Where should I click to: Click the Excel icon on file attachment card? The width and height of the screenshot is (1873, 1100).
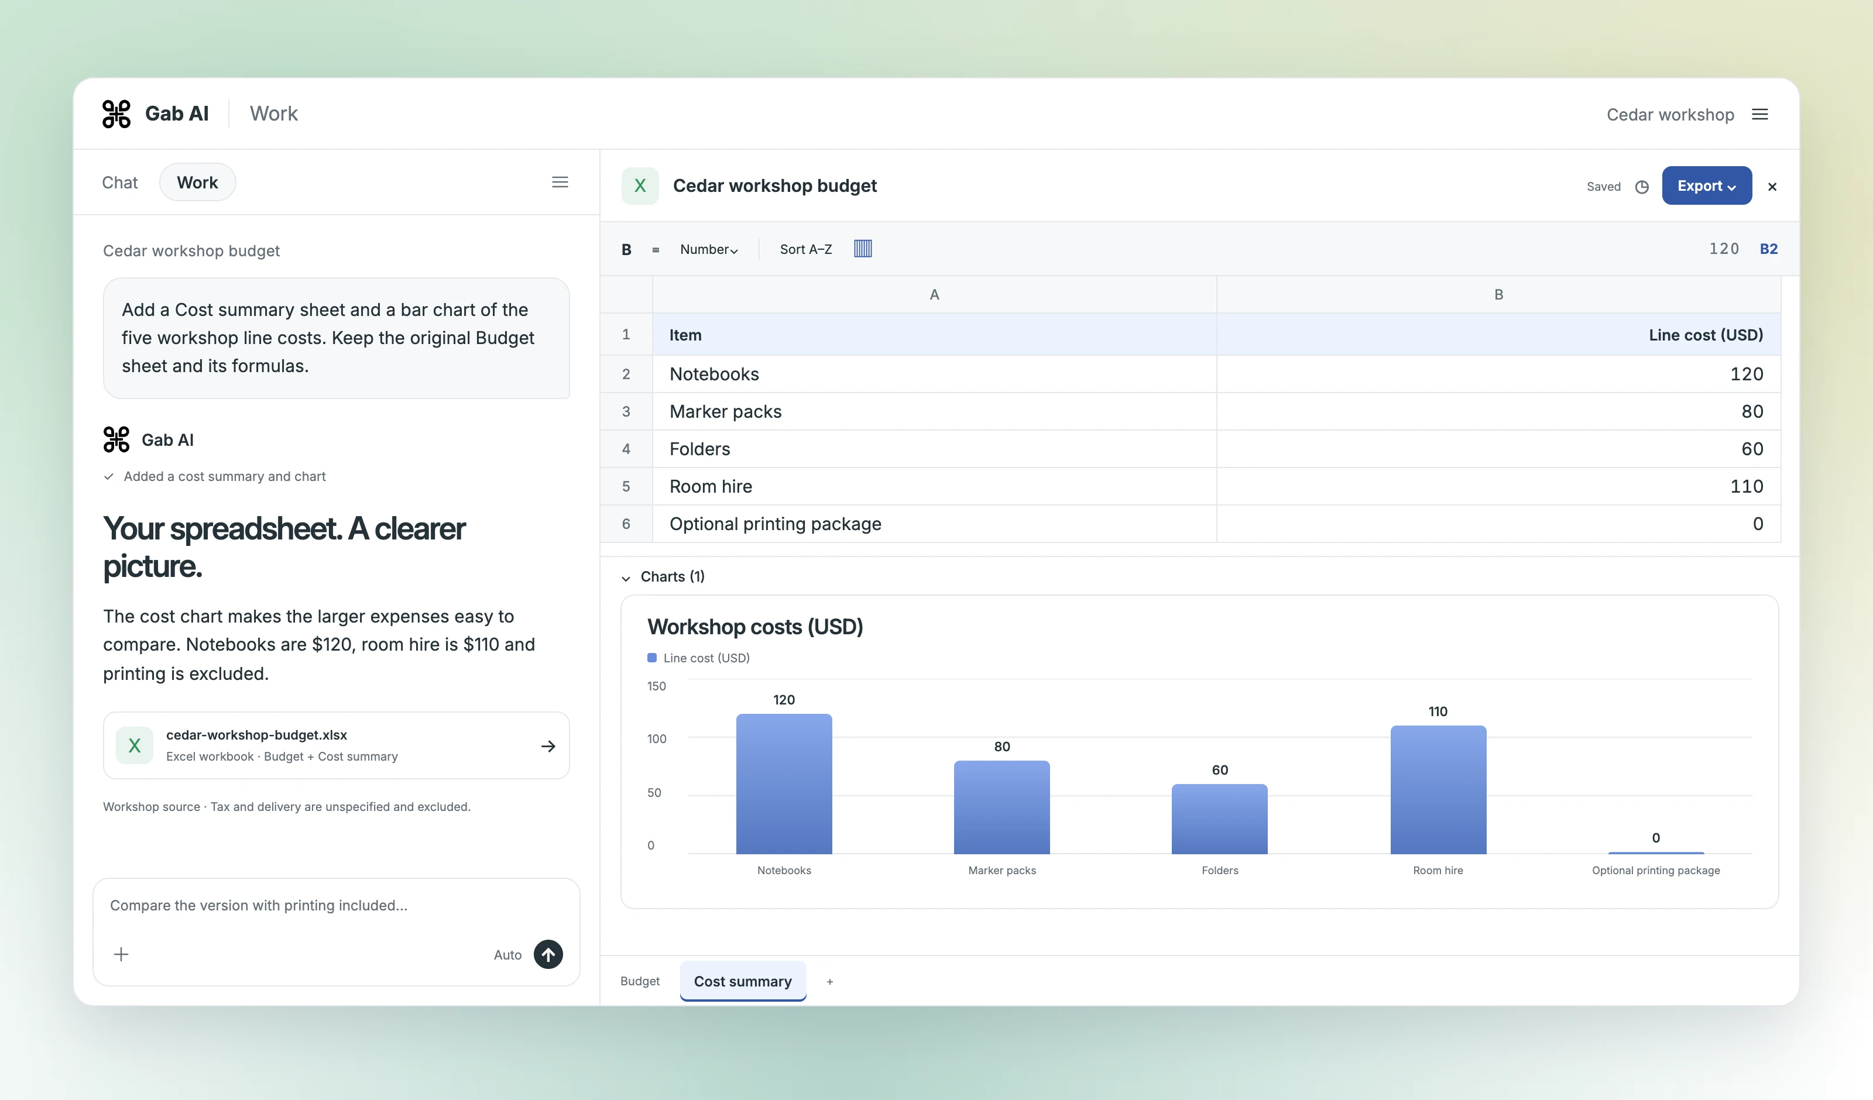click(x=135, y=745)
